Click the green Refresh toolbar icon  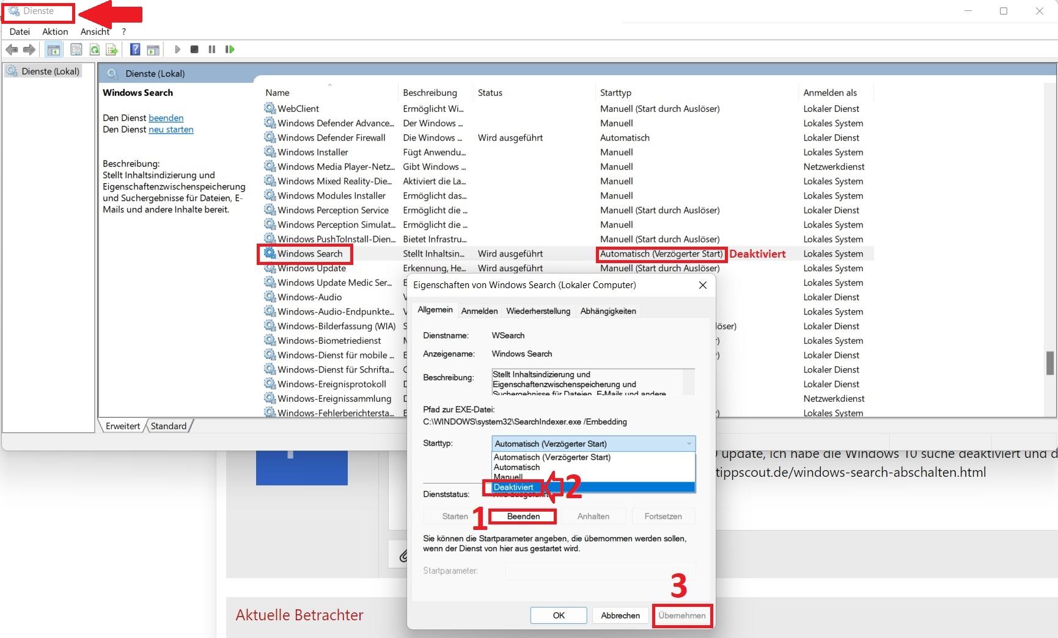94,49
